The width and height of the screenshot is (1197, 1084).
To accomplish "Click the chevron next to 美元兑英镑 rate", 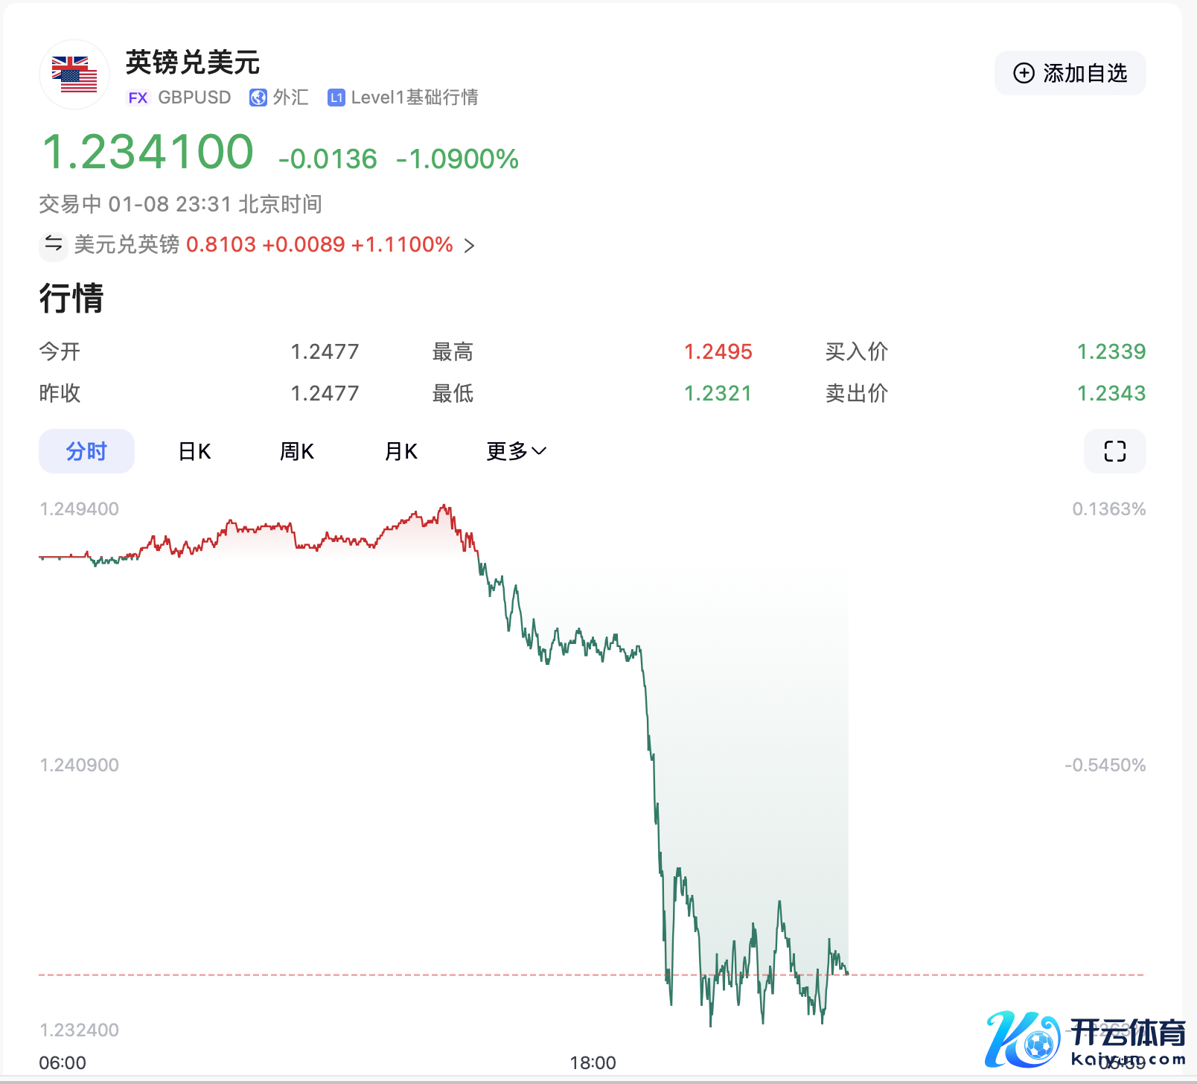I will (x=469, y=245).
